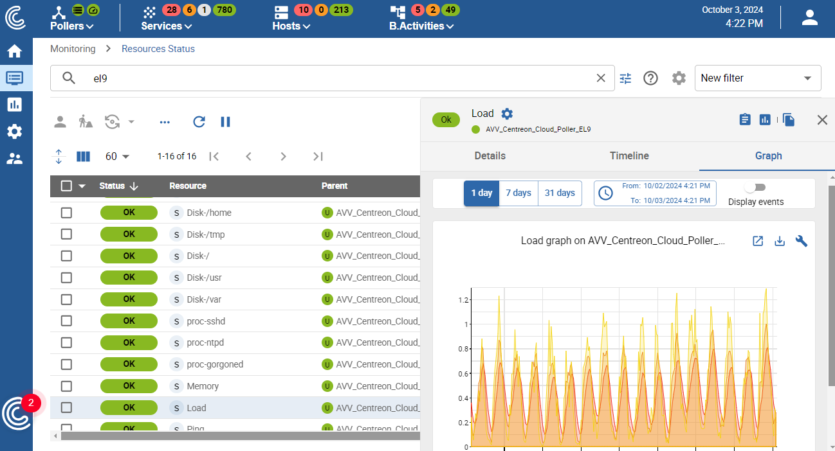Pause automatic refresh of resources
The image size is (835, 451).
coord(225,121)
